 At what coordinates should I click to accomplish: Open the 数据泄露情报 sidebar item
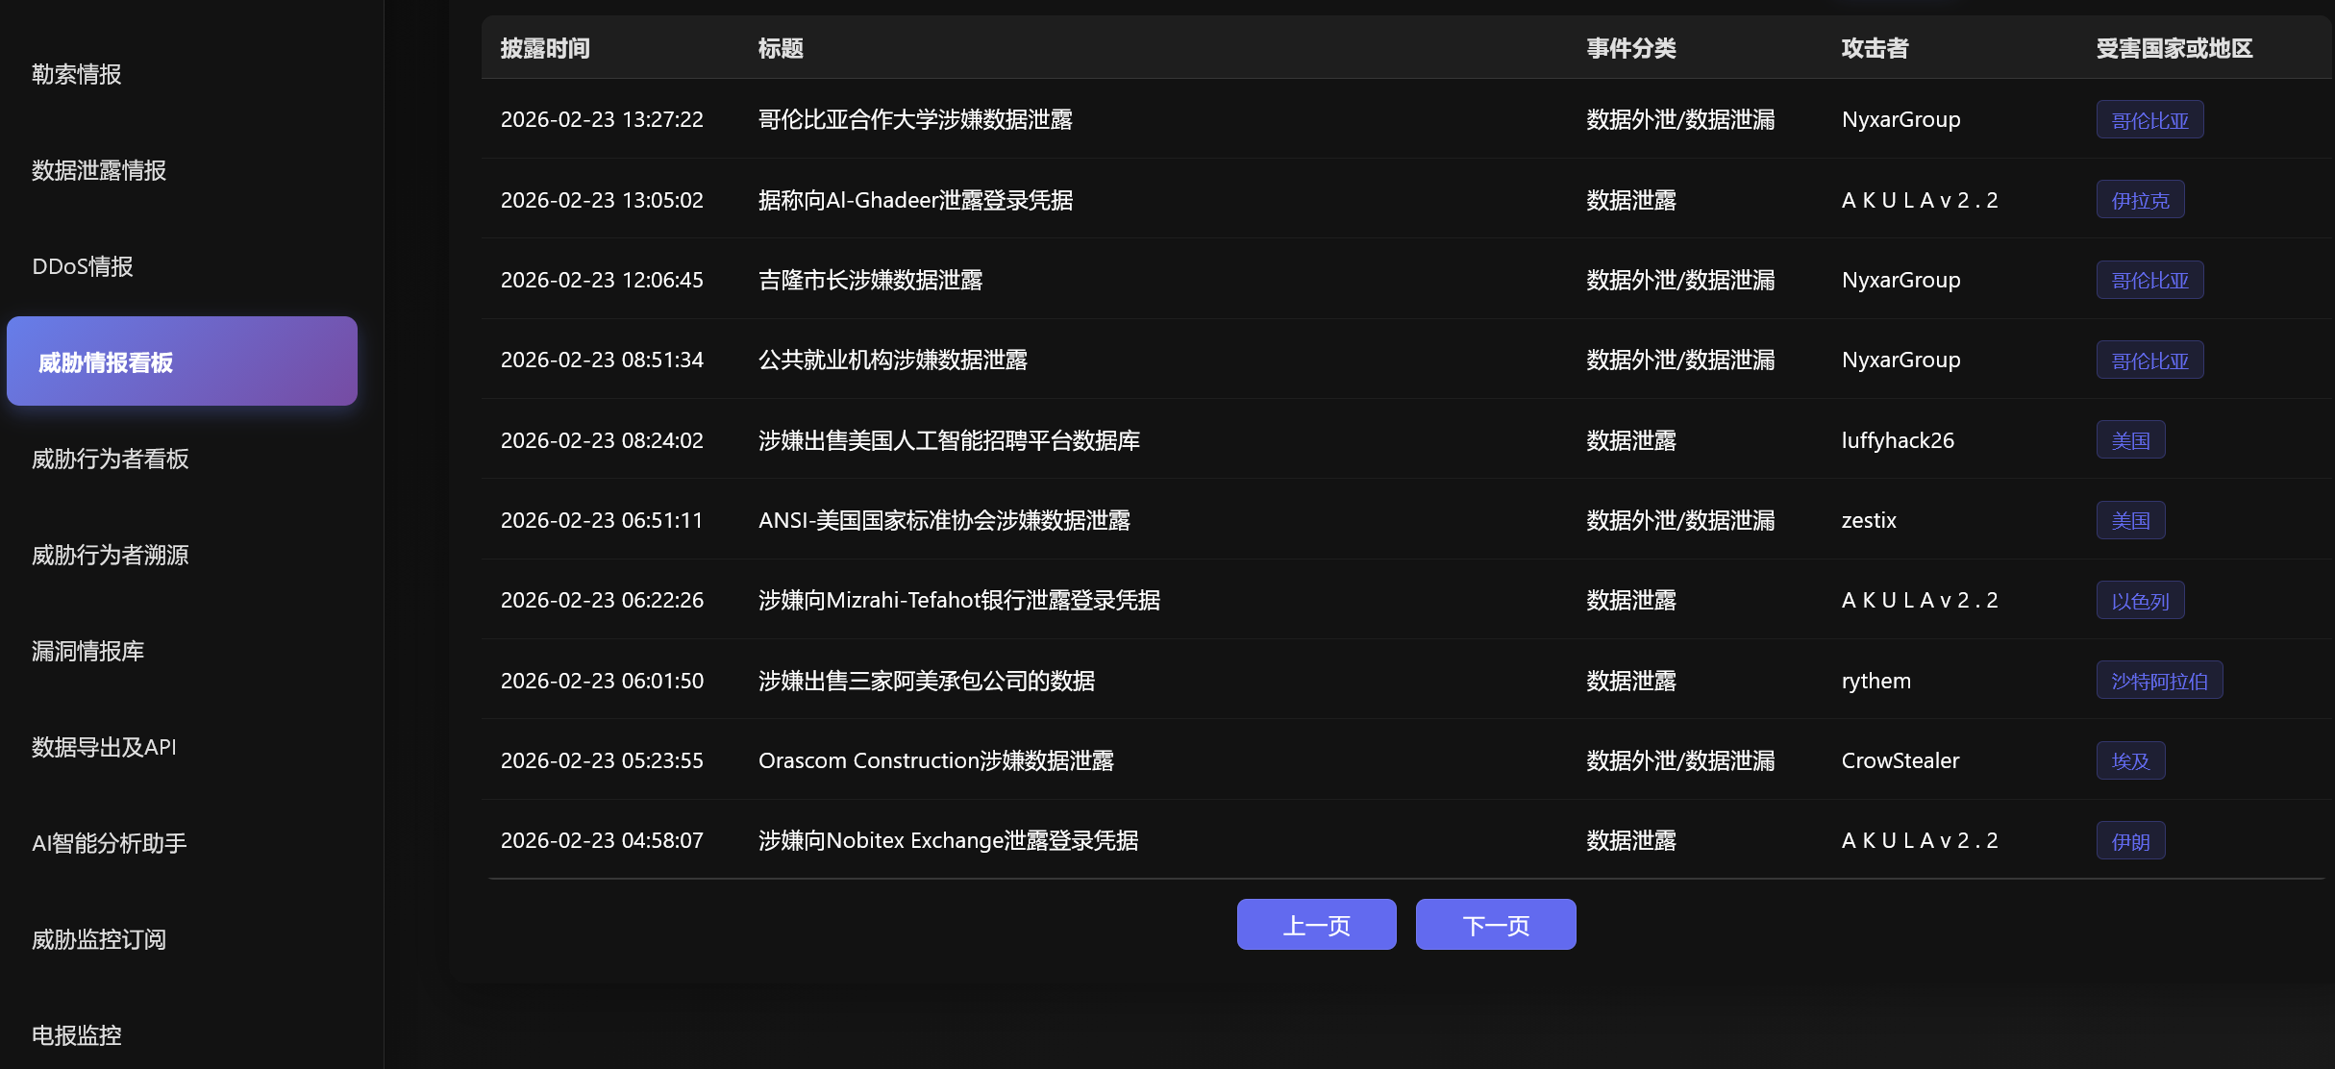[x=97, y=170]
